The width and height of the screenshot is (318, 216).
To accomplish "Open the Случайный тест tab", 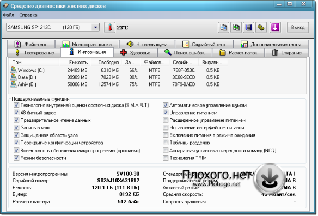I will (204, 44).
